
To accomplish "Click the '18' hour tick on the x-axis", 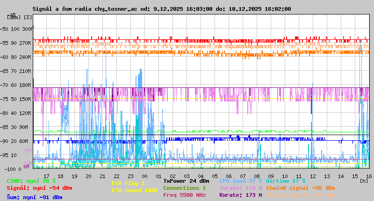I will [61, 176].
